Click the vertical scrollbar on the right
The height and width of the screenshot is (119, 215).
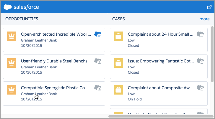[212, 53]
